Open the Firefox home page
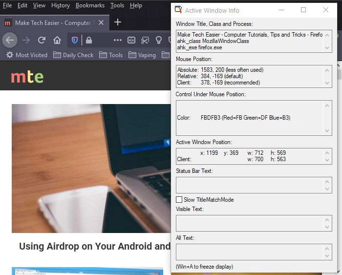The height and width of the screenshot is (275, 342). click(57, 40)
